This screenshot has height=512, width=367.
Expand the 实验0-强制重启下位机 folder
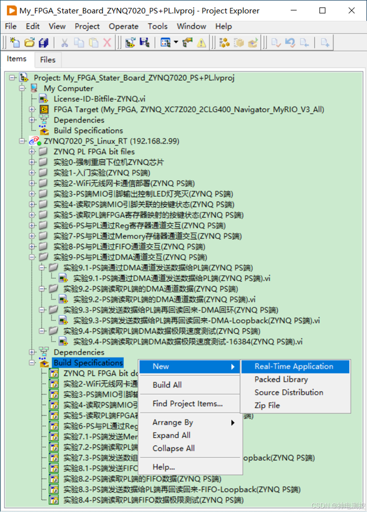click(32, 162)
